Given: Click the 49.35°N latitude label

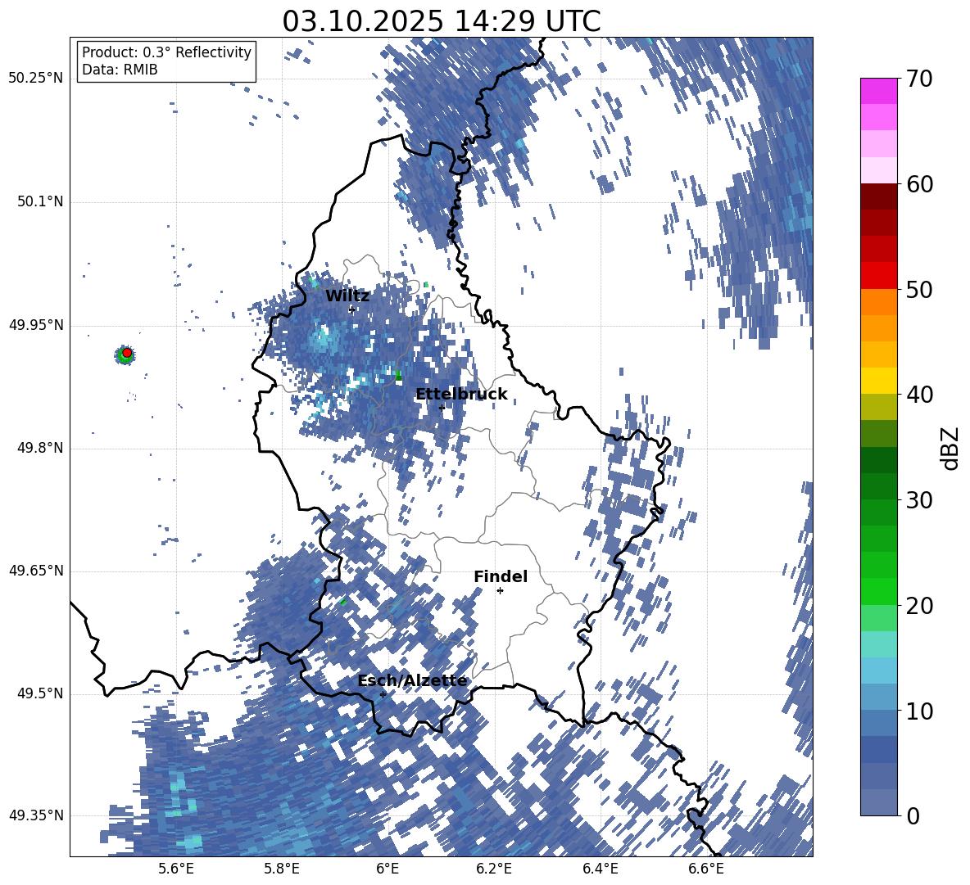Looking at the screenshot, I should point(36,815).
